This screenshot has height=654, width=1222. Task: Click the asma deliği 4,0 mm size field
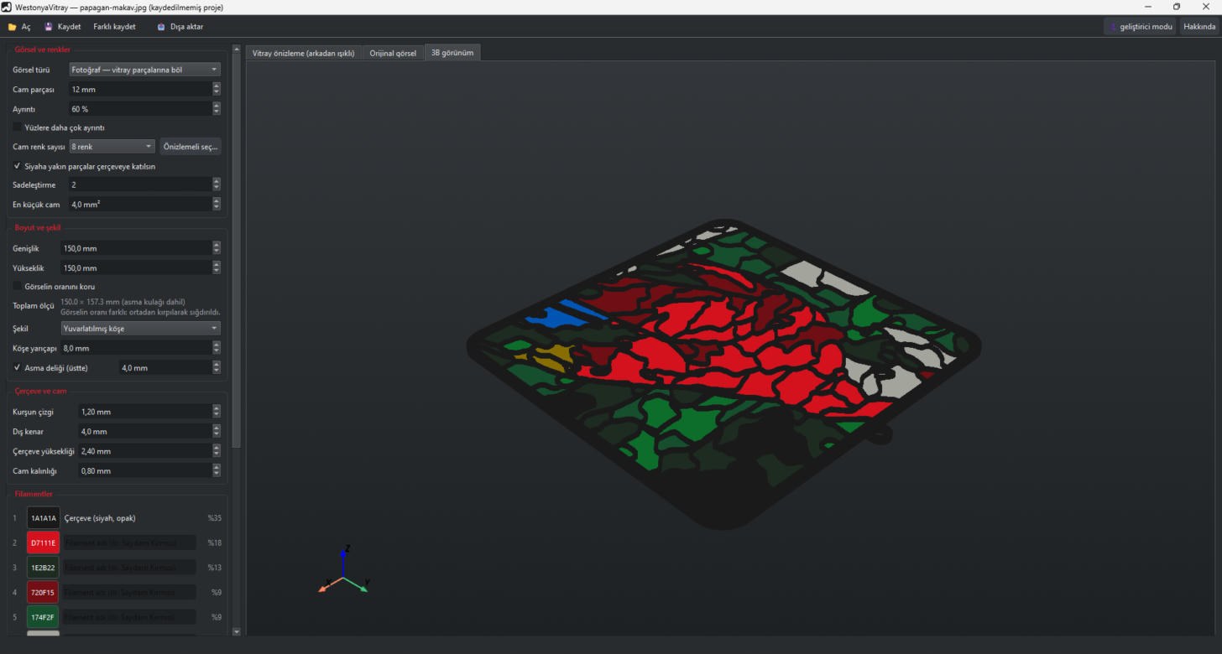click(x=165, y=368)
